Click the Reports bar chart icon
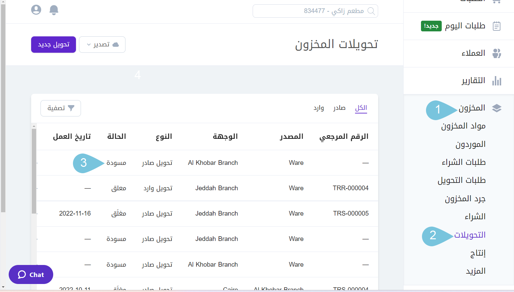514x292 pixels. coord(497,81)
